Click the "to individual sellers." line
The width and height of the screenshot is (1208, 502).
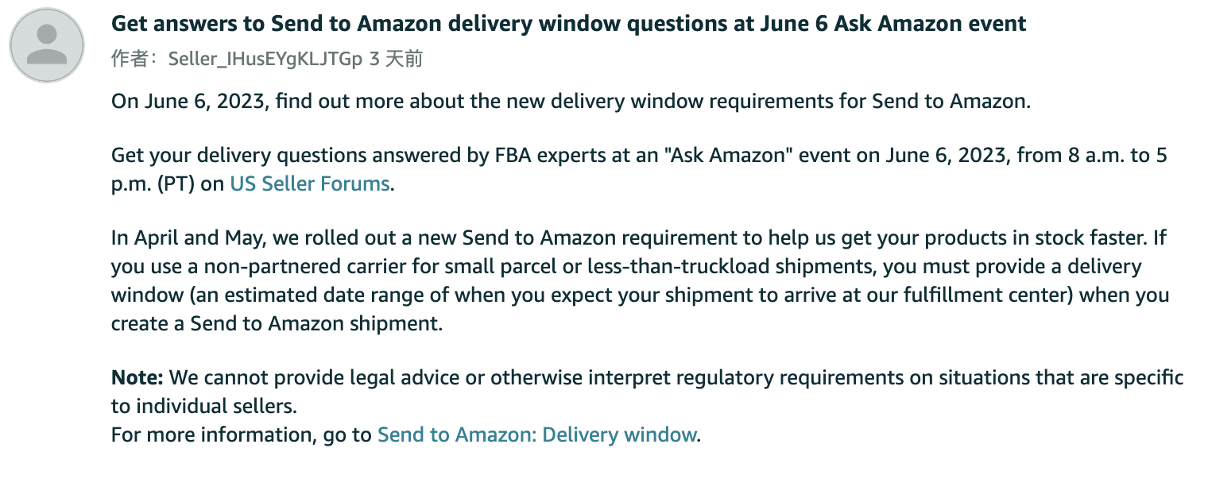tap(203, 406)
